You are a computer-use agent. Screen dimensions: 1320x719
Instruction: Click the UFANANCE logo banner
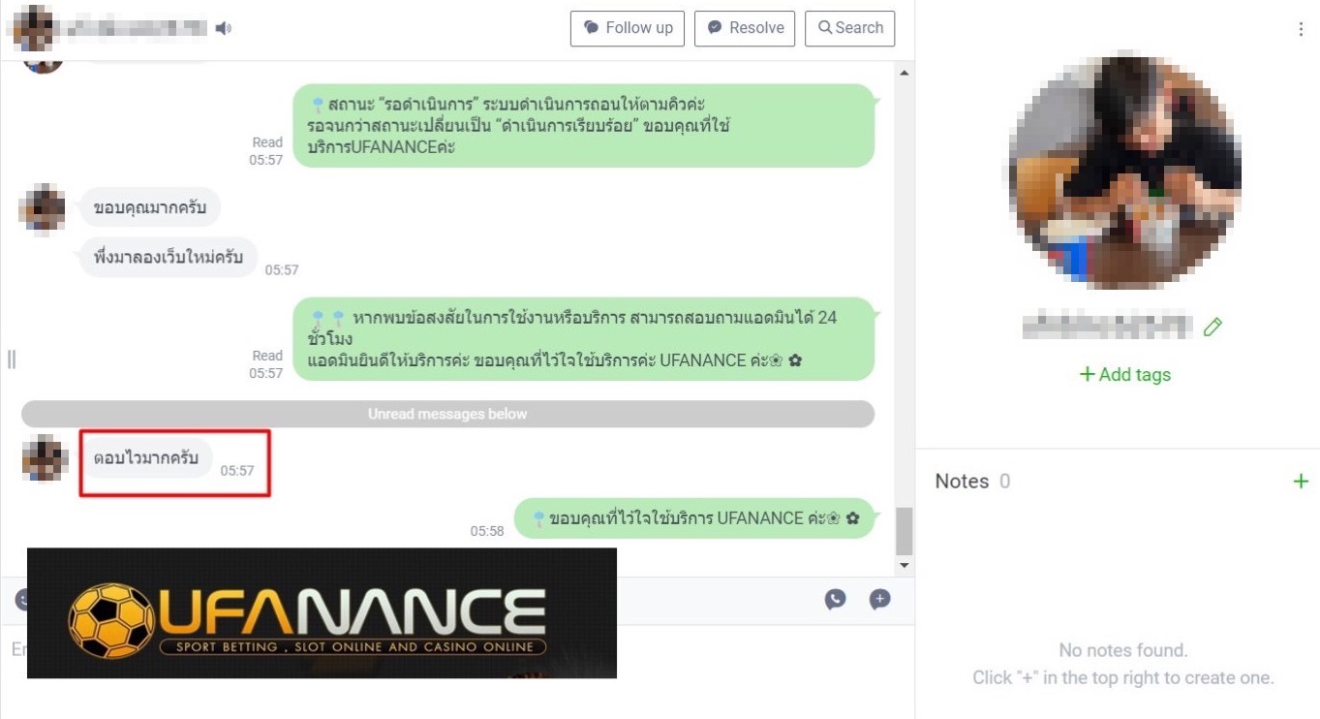tap(322, 613)
